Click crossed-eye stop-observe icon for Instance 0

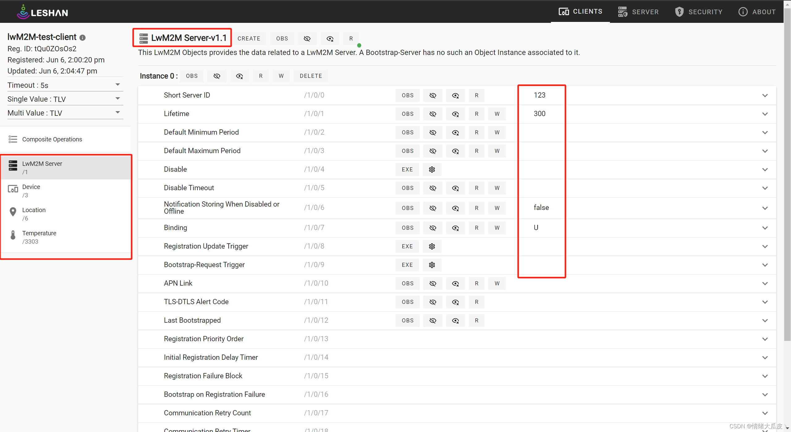pyautogui.click(x=217, y=76)
